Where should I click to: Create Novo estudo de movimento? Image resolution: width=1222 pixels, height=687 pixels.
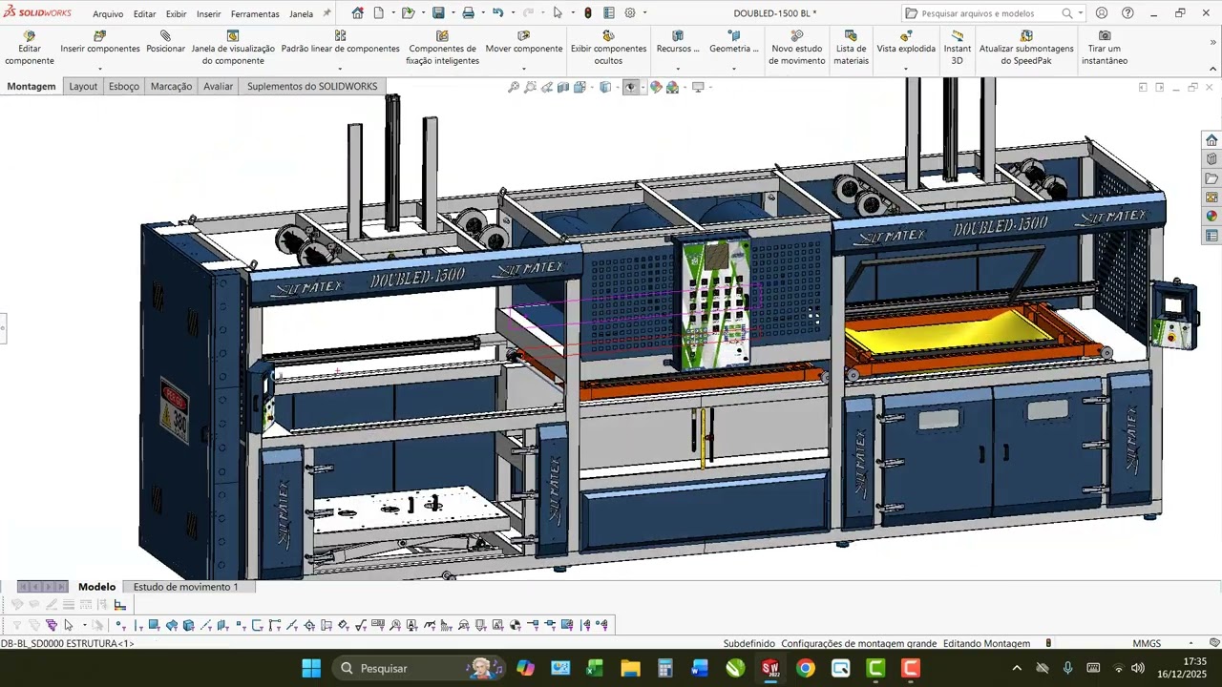(x=797, y=48)
